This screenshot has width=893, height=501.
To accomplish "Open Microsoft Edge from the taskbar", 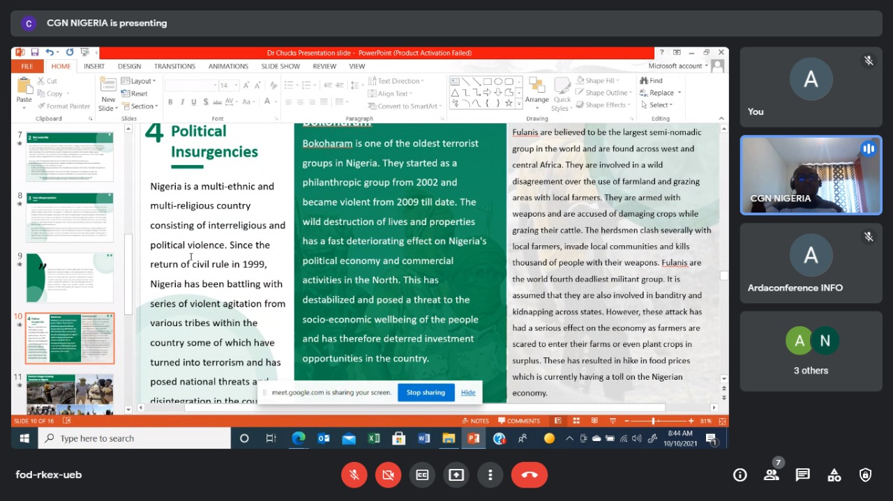I will point(299,438).
